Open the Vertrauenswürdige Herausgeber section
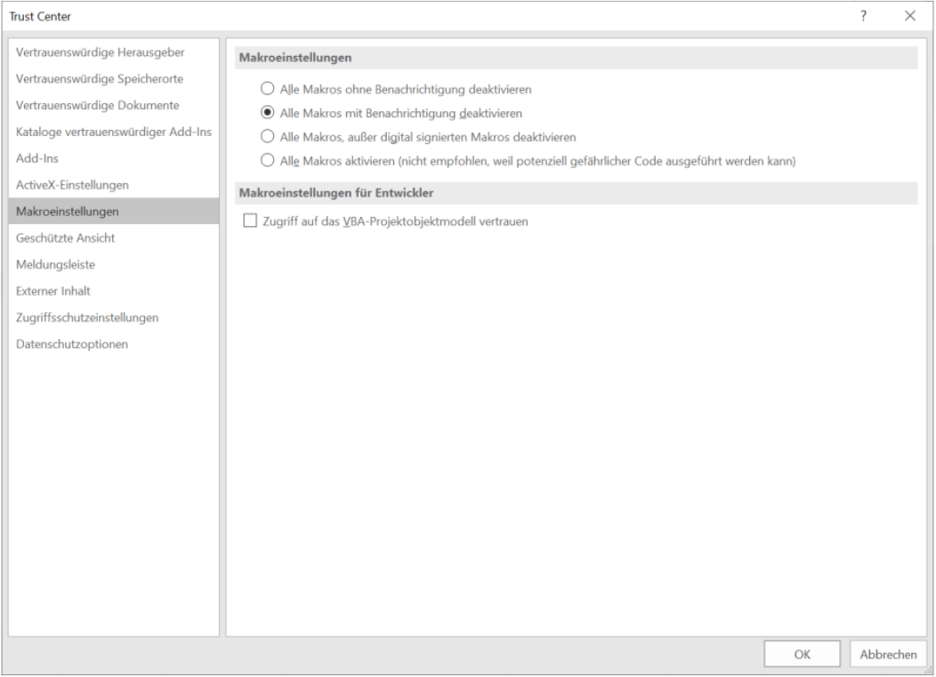 [x=100, y=52]
